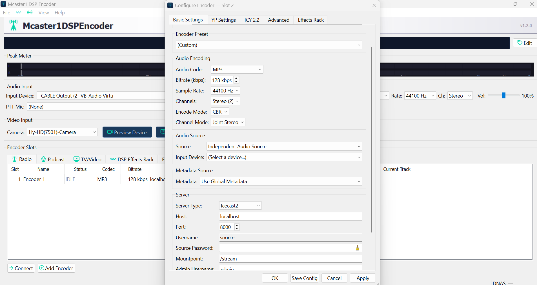Click the broadcast signal icon in the menu bar
The width and height of the screenshot is (537, 285).
coord(30,12)
